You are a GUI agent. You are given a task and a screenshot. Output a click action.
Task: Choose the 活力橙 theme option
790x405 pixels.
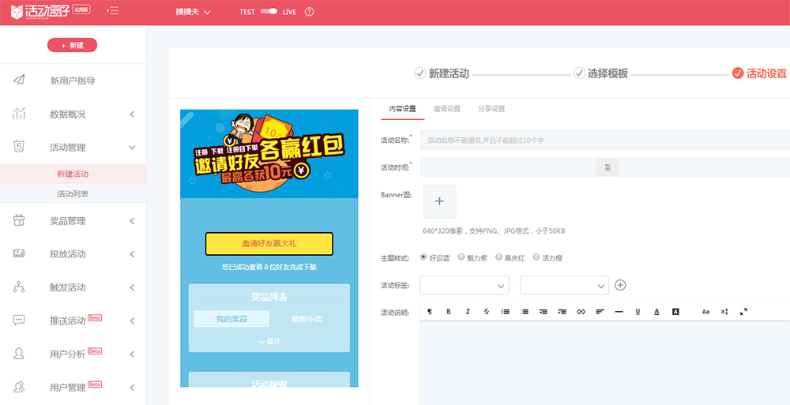(536, 257)
